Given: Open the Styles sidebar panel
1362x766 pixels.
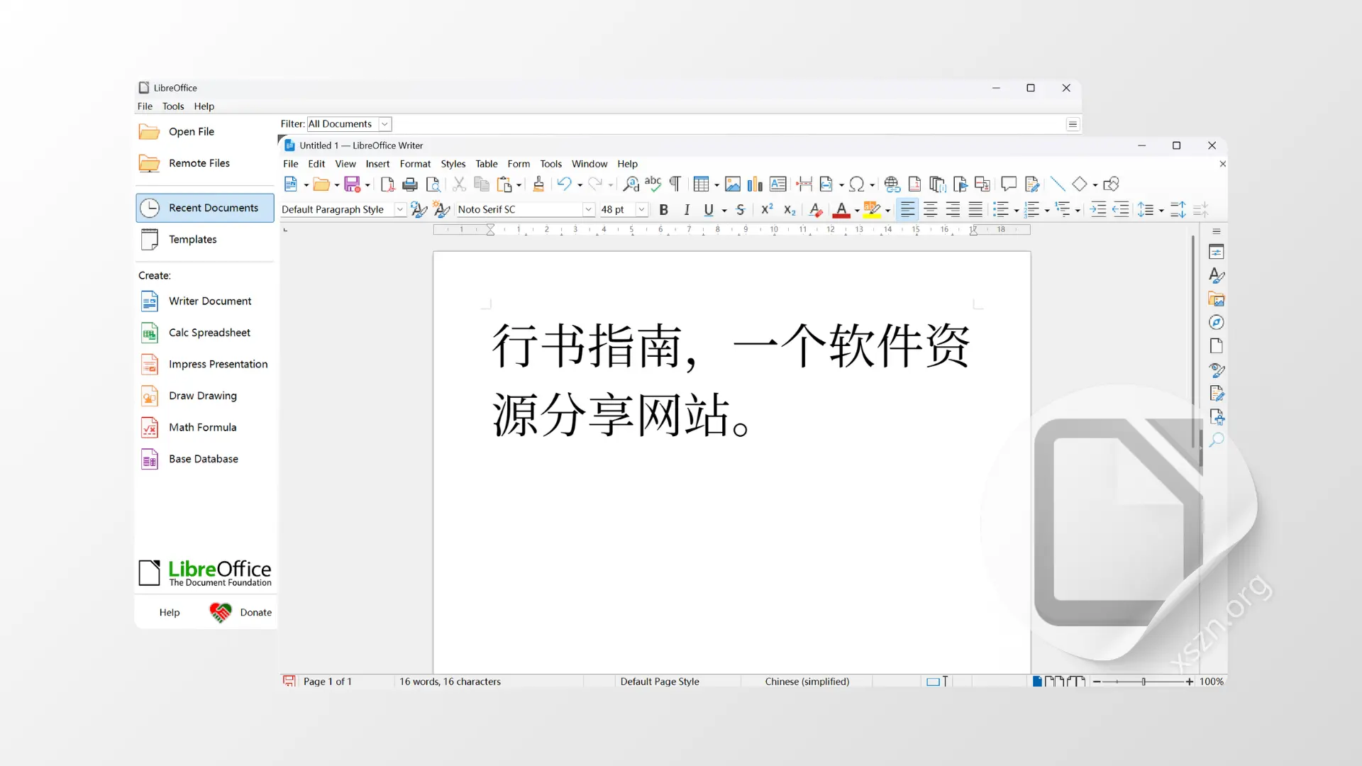Looking at the screenshot, I should pos(1216,275).
